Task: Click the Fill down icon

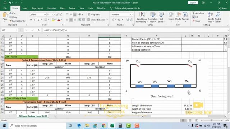Action: point(194,17)
